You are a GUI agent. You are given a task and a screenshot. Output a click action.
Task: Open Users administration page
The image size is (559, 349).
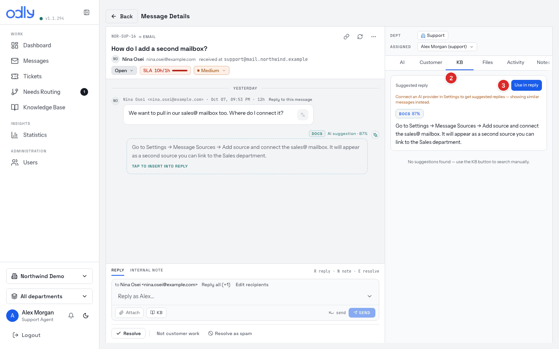click(x=50, y=162)
